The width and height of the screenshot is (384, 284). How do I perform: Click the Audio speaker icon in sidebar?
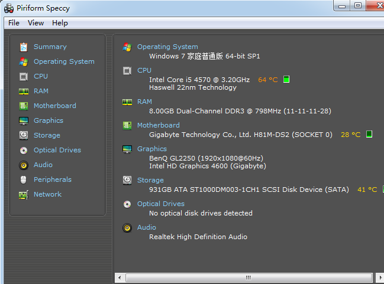(24, 165)
